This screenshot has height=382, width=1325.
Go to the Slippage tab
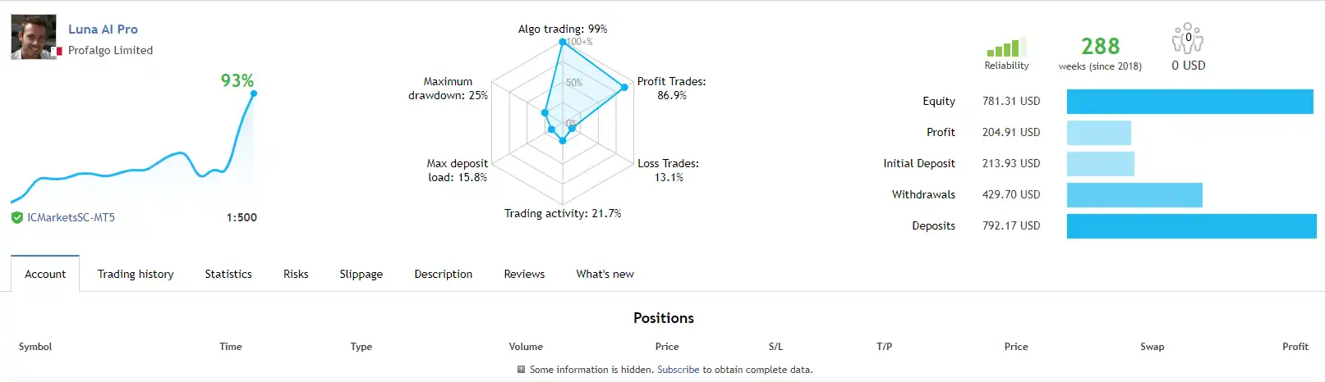click(361, 274)
